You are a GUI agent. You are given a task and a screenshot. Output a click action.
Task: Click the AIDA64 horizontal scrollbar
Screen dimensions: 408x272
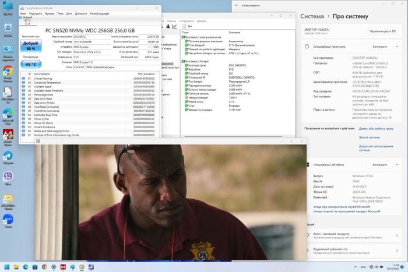[233, 136]
